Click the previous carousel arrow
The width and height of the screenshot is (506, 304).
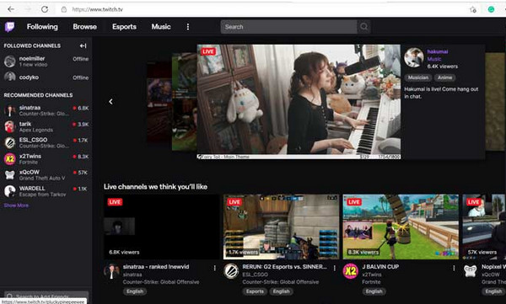[110, 102]
